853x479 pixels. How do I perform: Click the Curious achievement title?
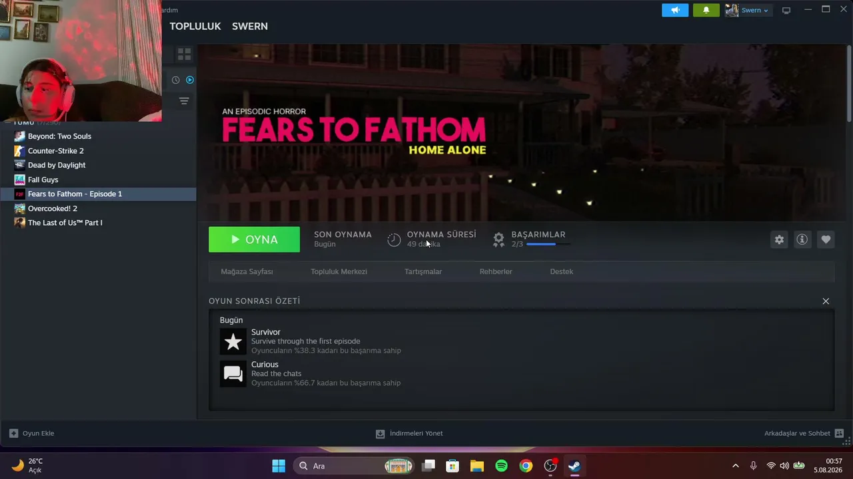(265, 365)
